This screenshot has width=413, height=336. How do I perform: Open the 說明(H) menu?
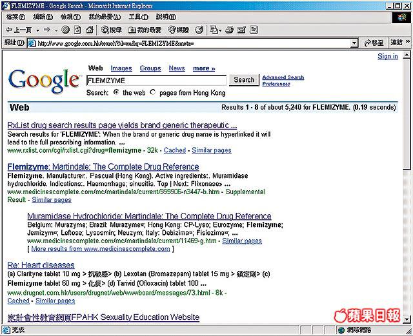(x=166, y=17)
